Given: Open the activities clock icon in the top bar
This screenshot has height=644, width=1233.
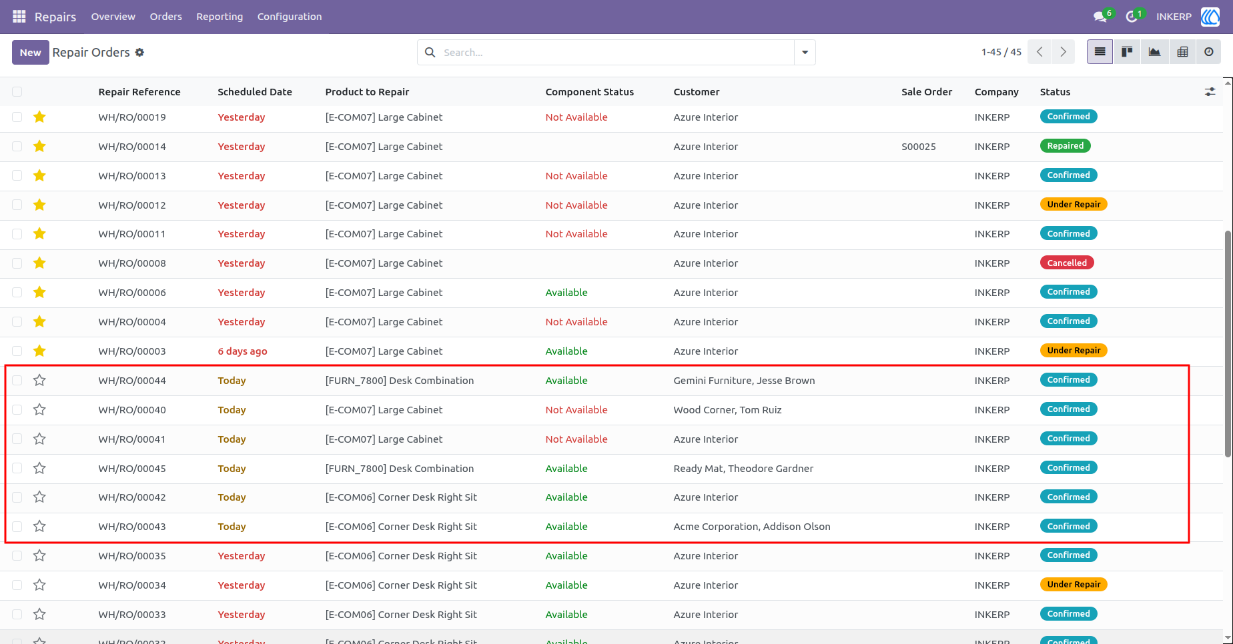Looking at the screenshot, I should point(1132,17).
